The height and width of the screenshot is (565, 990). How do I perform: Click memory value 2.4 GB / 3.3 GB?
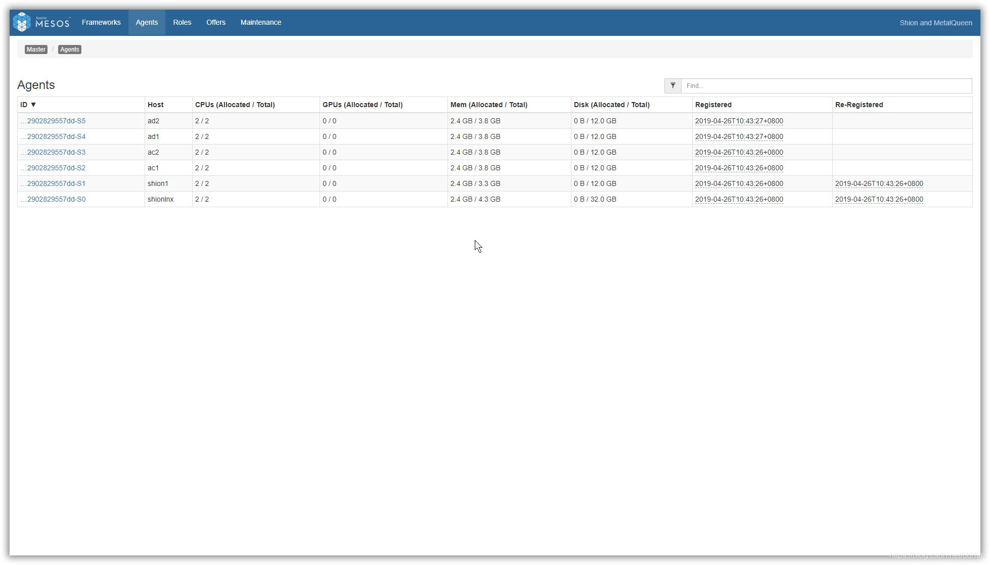point(475,183)
